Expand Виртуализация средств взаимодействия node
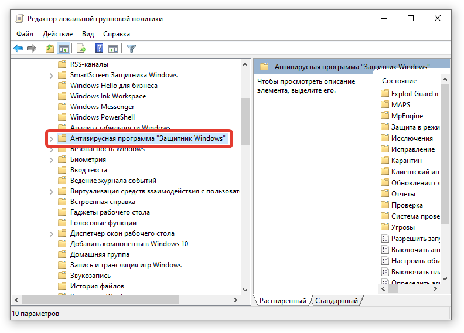The width and height of the screenshot is (464, 333). pyautogui.click(x=51, y=192)
